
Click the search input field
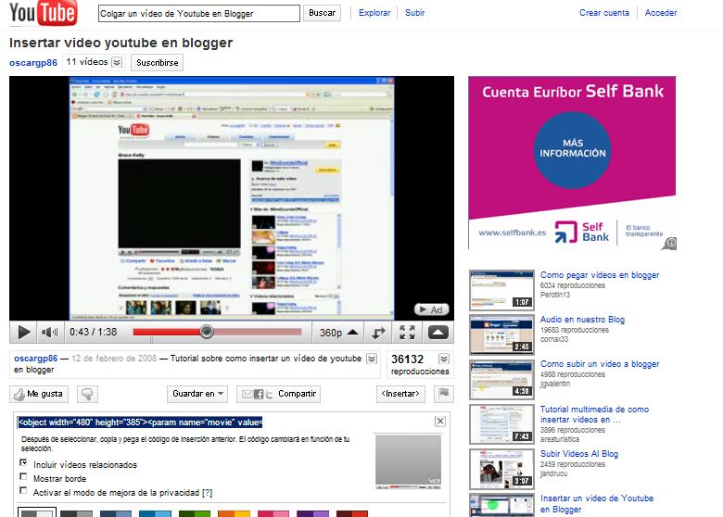tap(198, 13)
